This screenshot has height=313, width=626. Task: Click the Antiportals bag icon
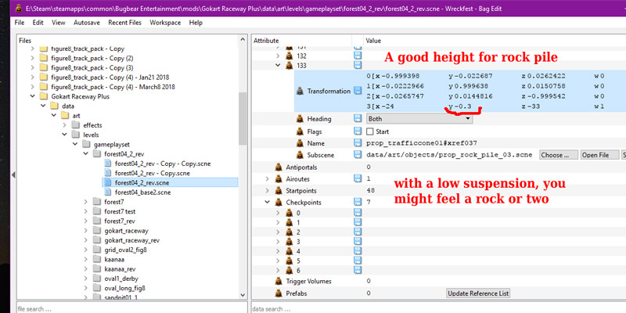279,167
